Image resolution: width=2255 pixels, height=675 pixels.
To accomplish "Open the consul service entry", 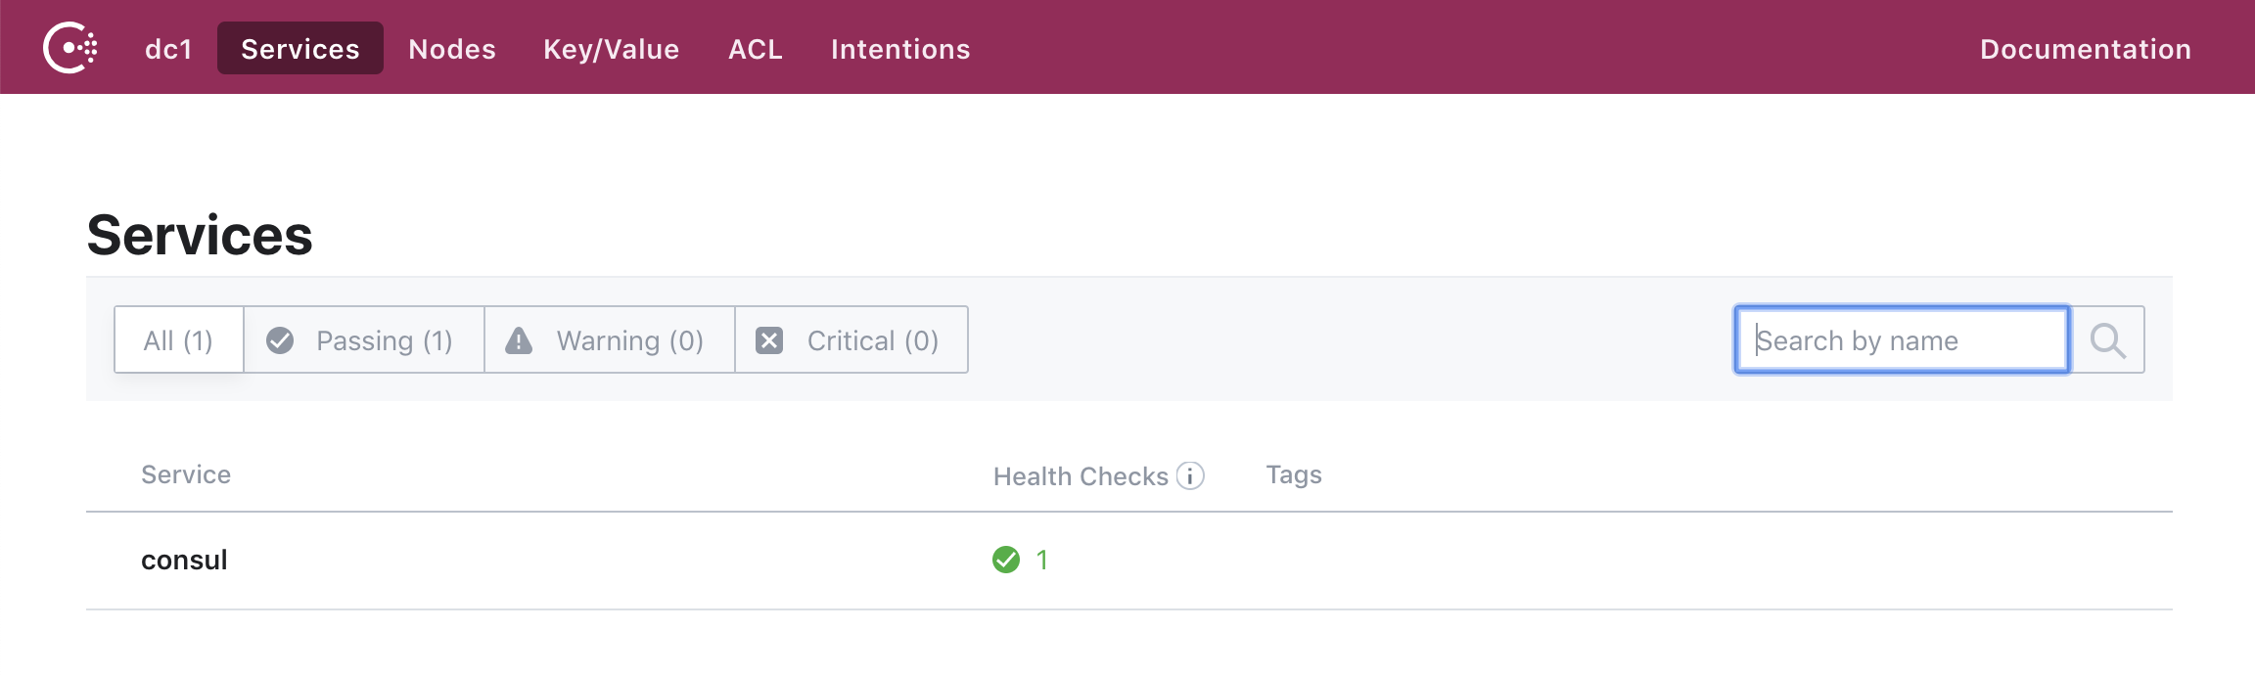I will point(184,560).
